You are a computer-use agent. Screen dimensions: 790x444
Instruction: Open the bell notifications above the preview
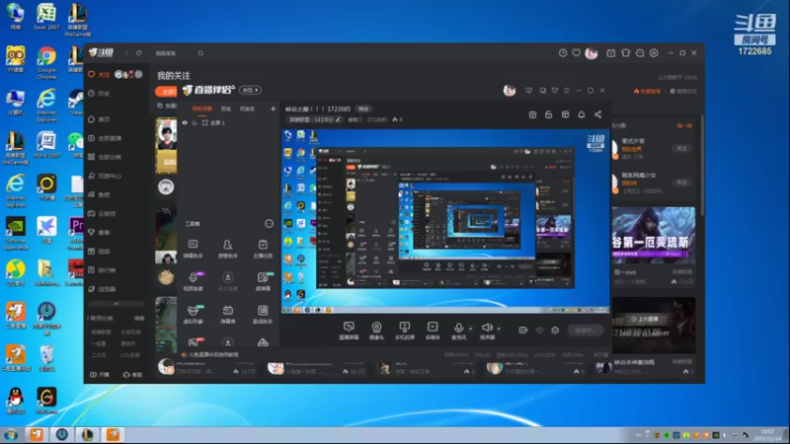pos(582,114)
